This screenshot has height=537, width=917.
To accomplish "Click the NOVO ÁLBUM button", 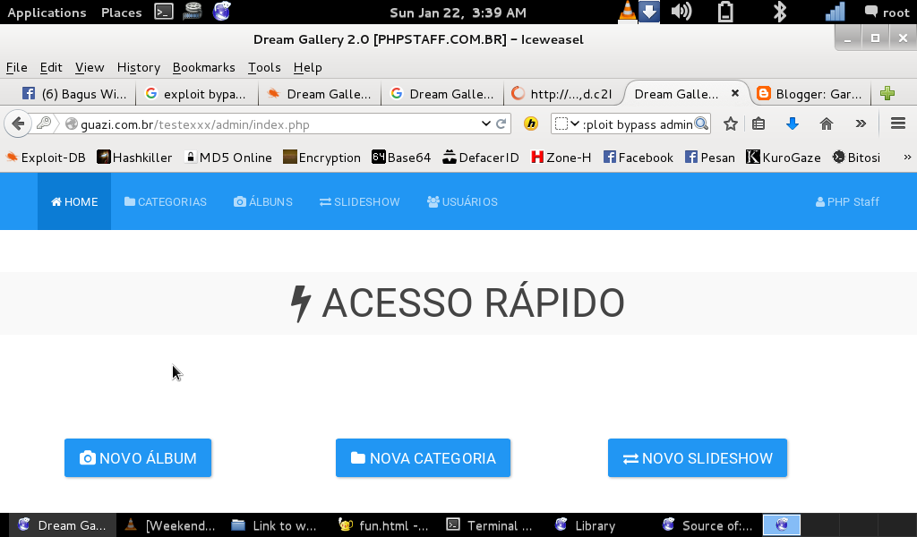I will click(138, 458).
